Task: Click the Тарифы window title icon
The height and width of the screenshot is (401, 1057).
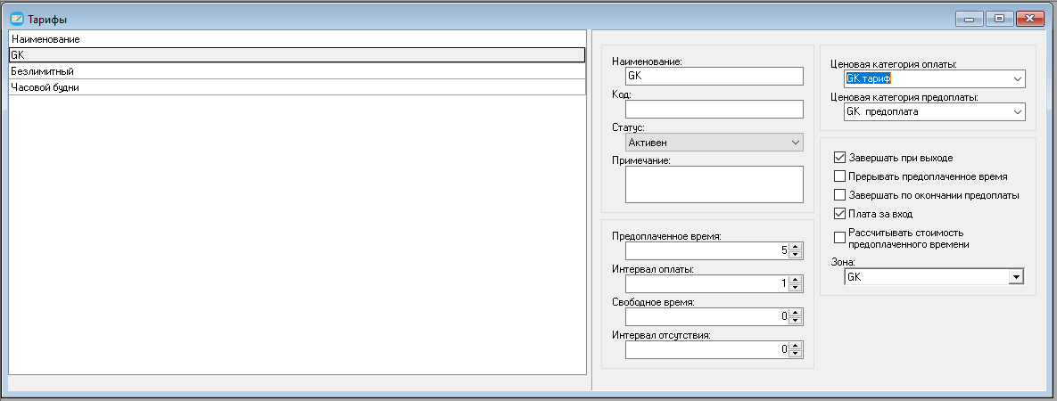Action: [x=18, y=19]
